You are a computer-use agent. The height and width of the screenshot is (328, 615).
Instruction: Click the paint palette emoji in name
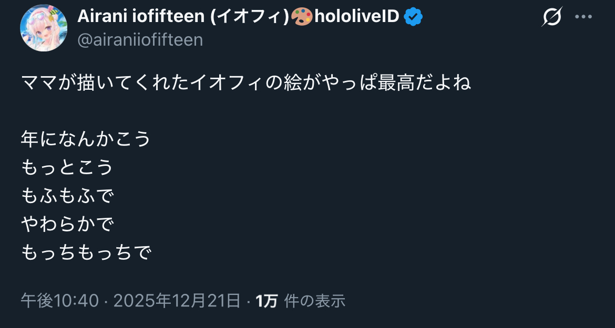click(x=302, y=17)
